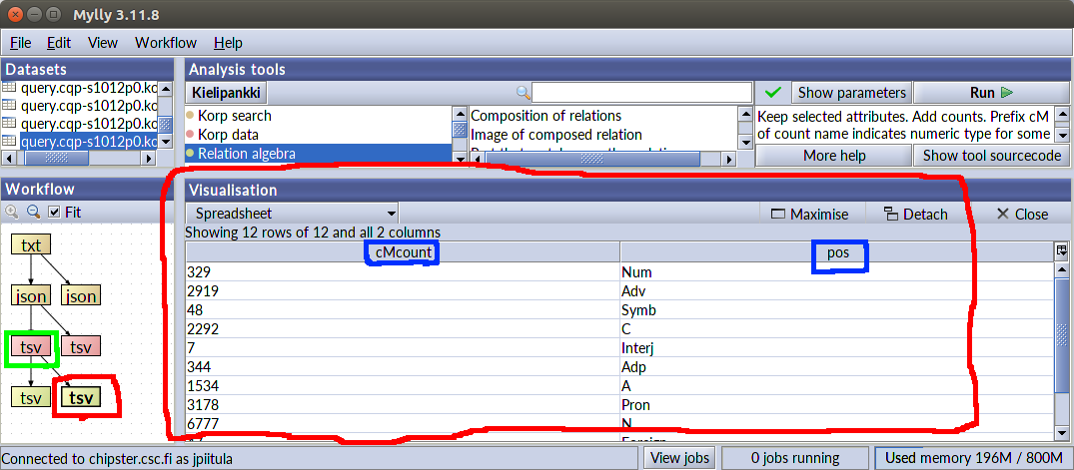Select the txt node in the workflow
This screenshot has width=1074, height=470.
(x=31, y=244)
